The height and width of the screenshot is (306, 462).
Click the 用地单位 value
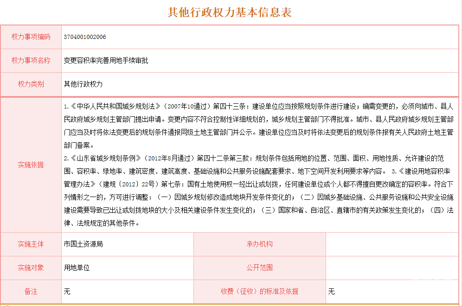pyautogui.click(x=77, y=268)
